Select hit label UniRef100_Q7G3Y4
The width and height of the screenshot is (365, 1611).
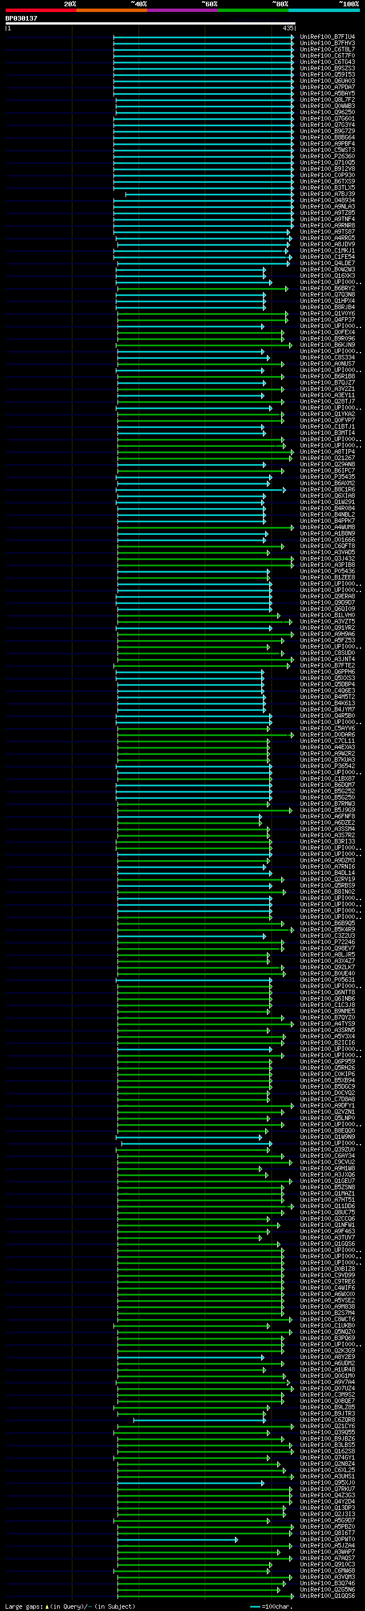(327, 125)
